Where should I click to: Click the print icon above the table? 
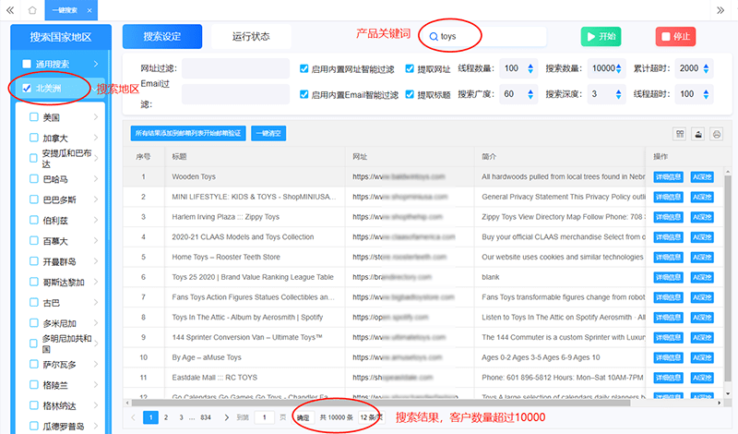point(716,133)
